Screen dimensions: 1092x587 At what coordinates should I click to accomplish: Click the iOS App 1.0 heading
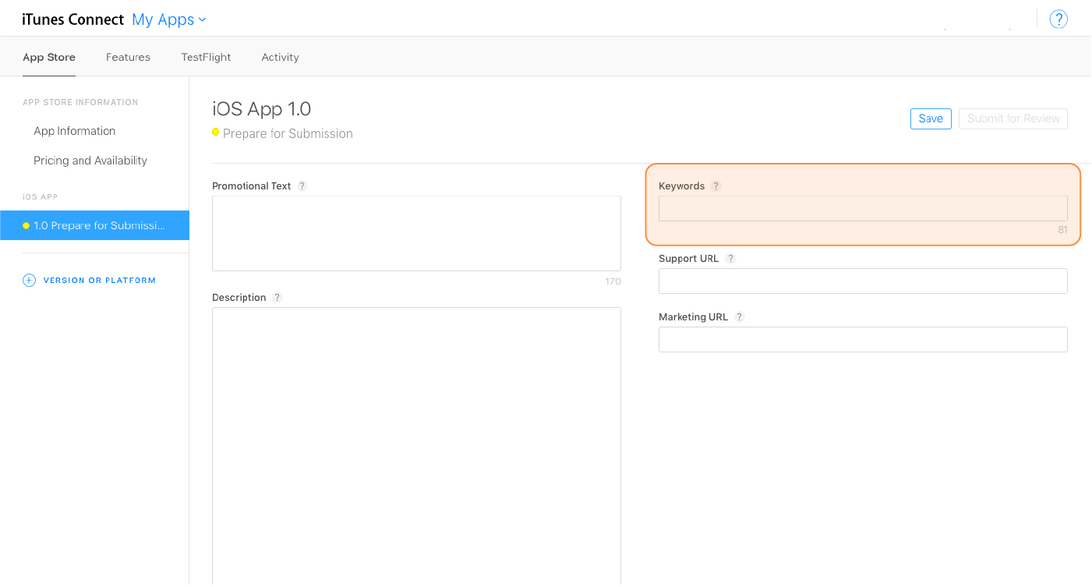[x=262, y=108]
